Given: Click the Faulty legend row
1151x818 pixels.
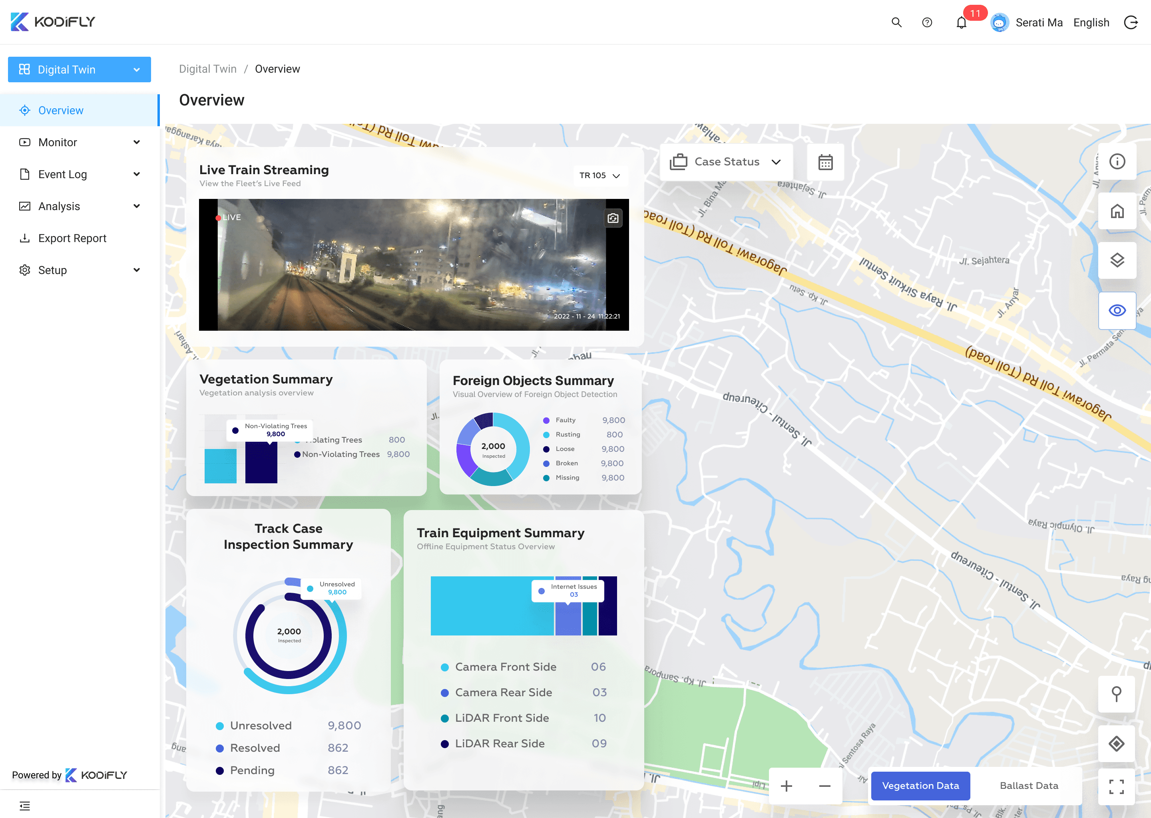Looking at the screenshot, I should [x=583, y=420].
